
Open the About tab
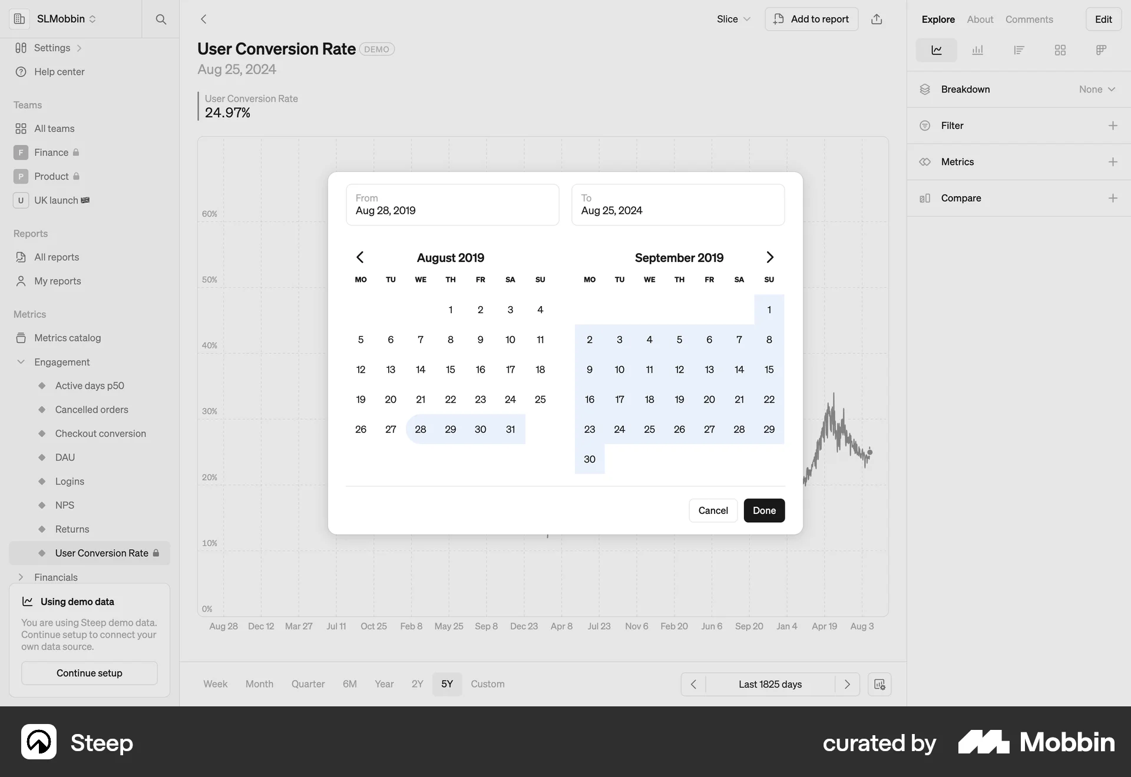(x=979, y=19)
